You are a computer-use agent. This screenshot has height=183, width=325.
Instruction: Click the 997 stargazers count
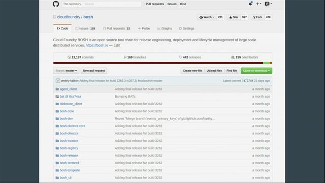pyautogui.click(x=244, y=17)
